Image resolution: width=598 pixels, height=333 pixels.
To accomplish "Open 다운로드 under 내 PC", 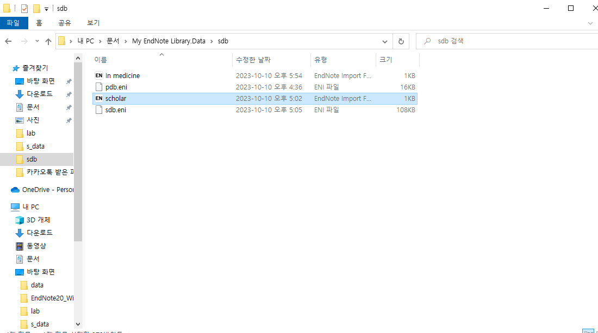I will pos(40,233).
